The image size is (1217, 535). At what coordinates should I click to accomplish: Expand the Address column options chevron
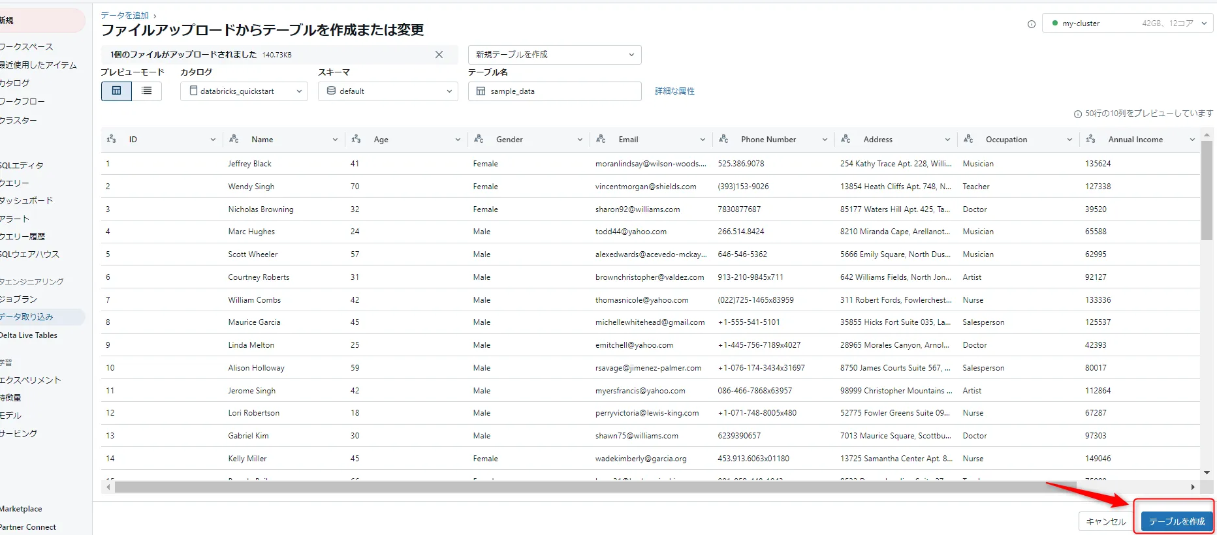tap(947, 140)
